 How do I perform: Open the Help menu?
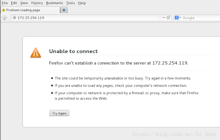click(x=82, y=3)
